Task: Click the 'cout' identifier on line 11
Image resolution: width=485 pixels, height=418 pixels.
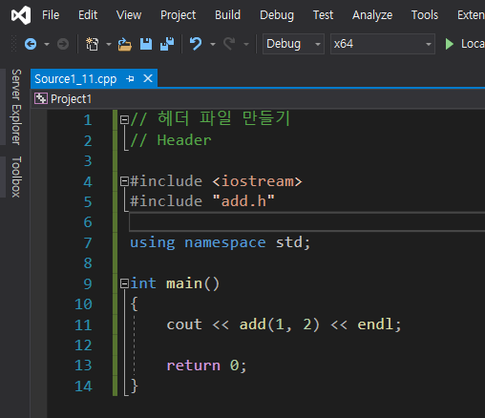Action: 184,324
